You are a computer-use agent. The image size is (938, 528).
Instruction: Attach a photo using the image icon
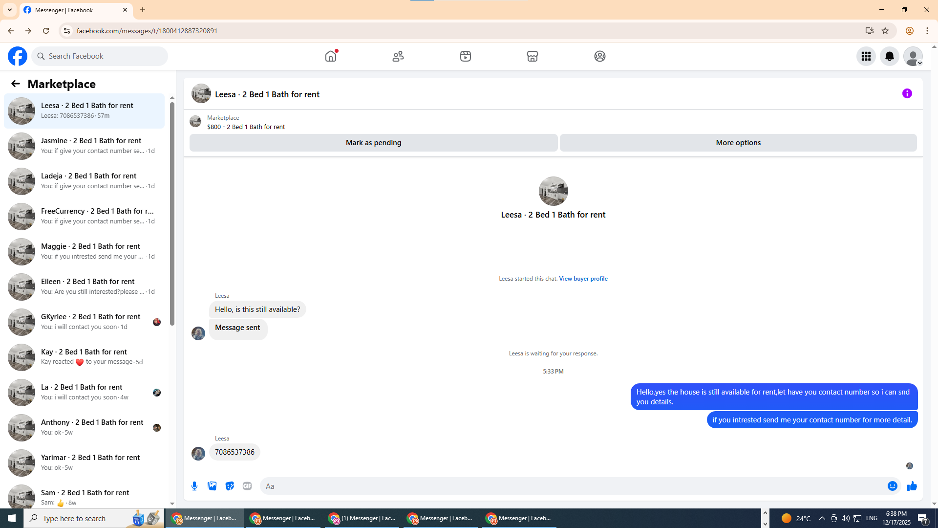coord(212,486)
